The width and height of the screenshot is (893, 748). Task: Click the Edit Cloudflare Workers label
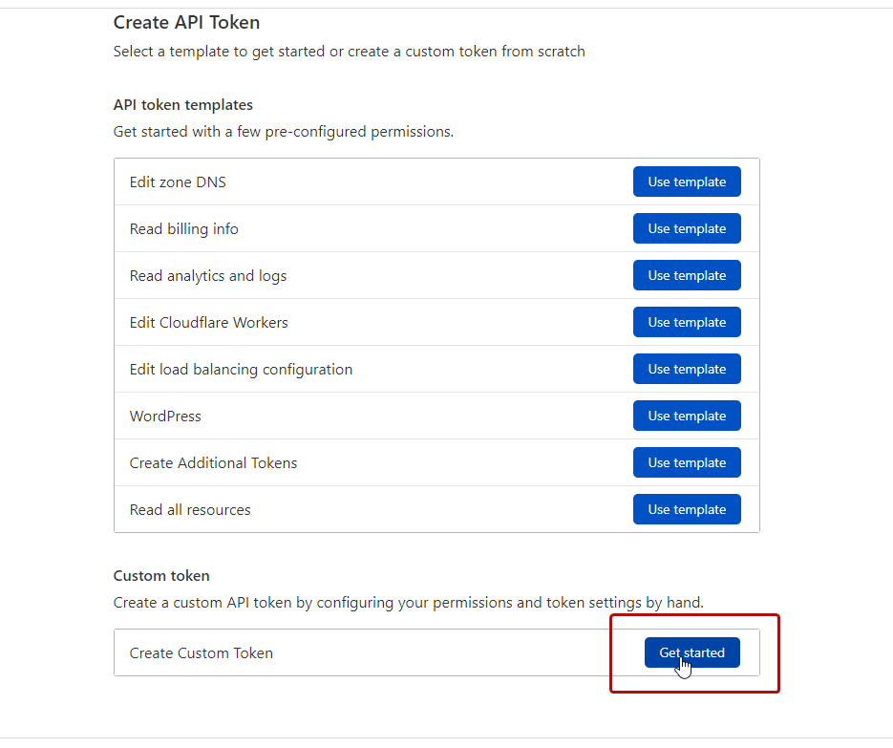pyautogui.click(x=208, y=322)
